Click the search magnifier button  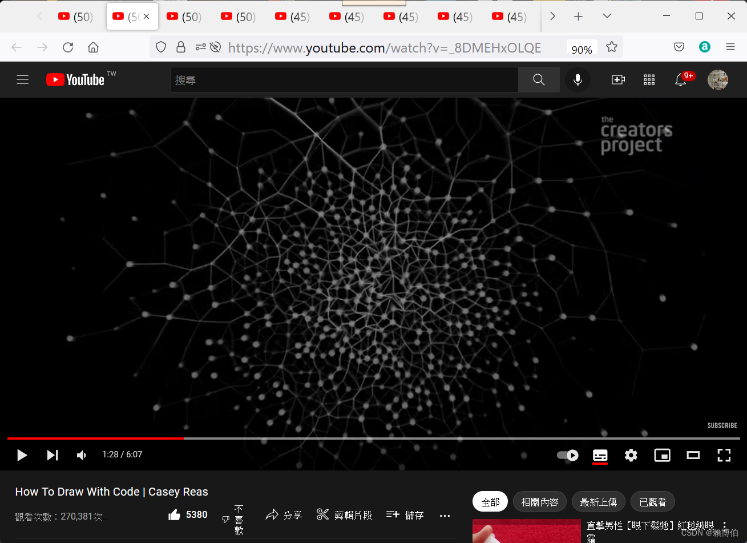click(539, 80)
